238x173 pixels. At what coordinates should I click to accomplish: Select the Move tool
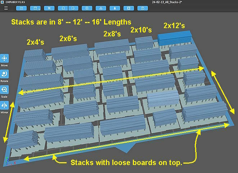coord(4,58)
